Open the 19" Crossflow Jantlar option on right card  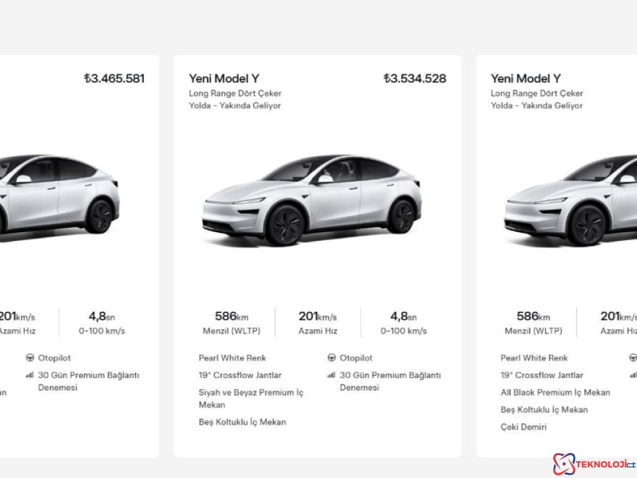(542, 375)
